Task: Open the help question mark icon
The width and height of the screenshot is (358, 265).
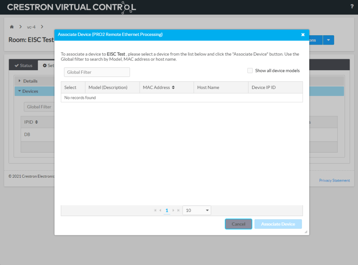Action: pos(352,6)
